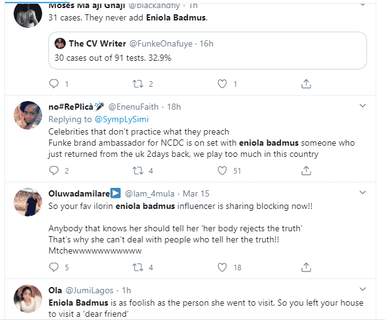Reply to EnenuFaith's tweet
Image resolution: width=385 pixels, height=323 pixels.
tap(53, 170)
